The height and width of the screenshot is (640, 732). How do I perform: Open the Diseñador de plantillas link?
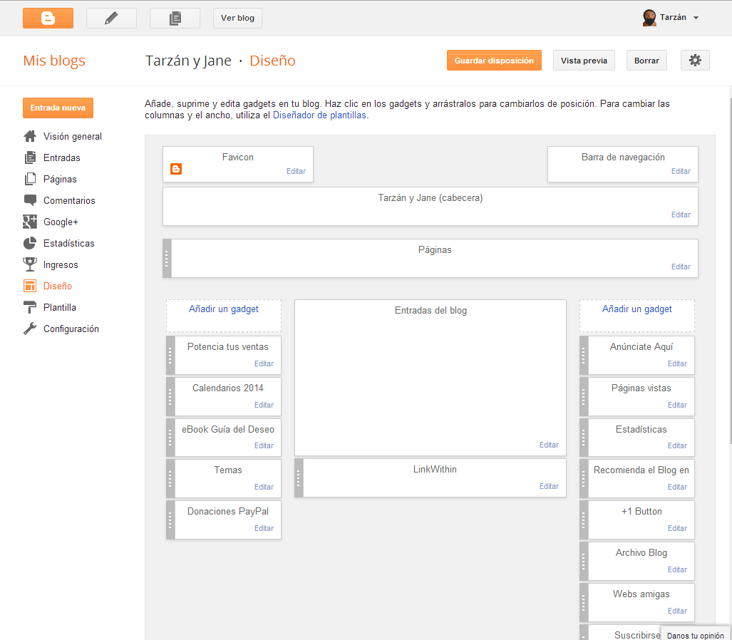pyautogui.click(x=320, y=115)
